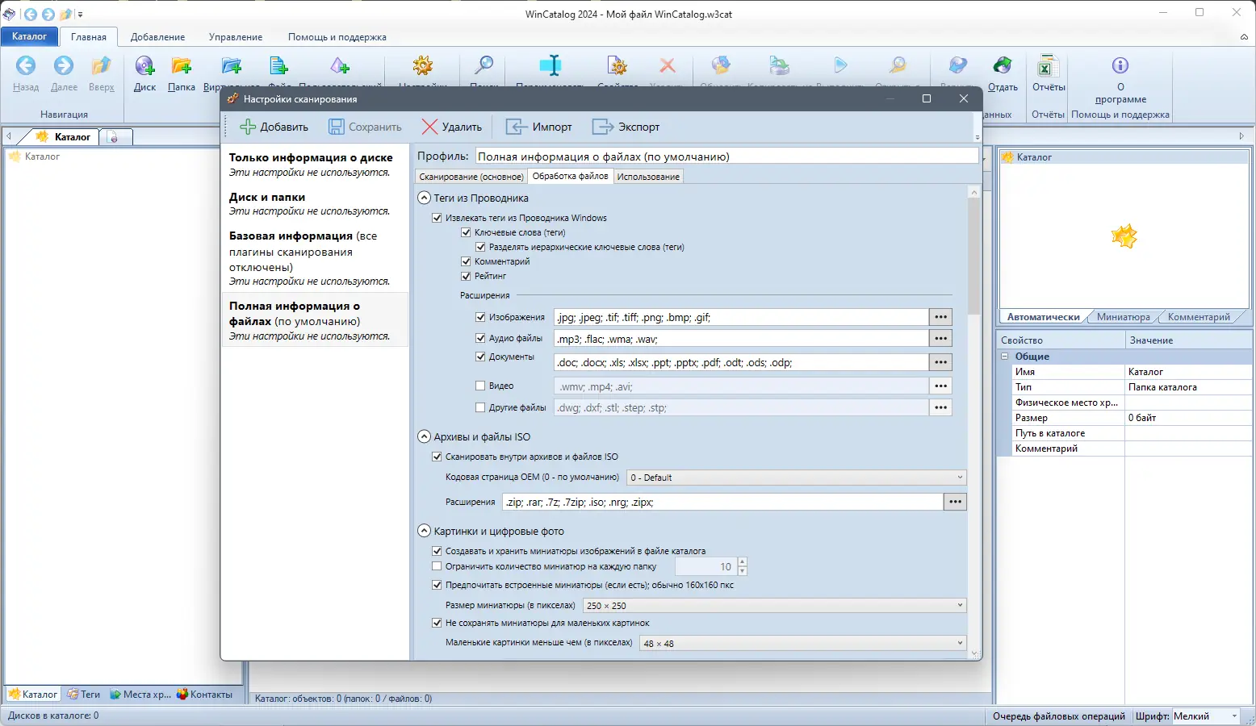Click the Сохранить floppy disk button
The height and width of the screenshot is (726, 1256).
364,127
